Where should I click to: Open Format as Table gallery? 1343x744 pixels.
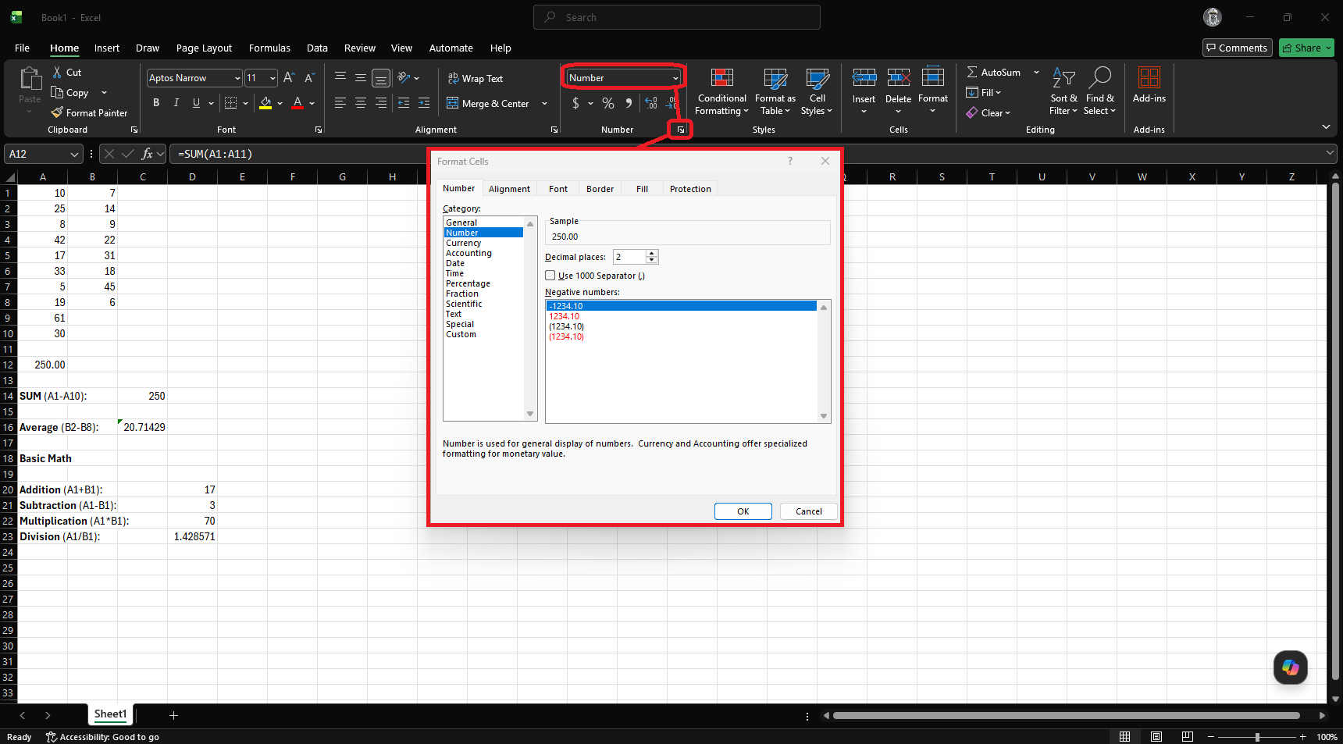[x=775, y=91]
